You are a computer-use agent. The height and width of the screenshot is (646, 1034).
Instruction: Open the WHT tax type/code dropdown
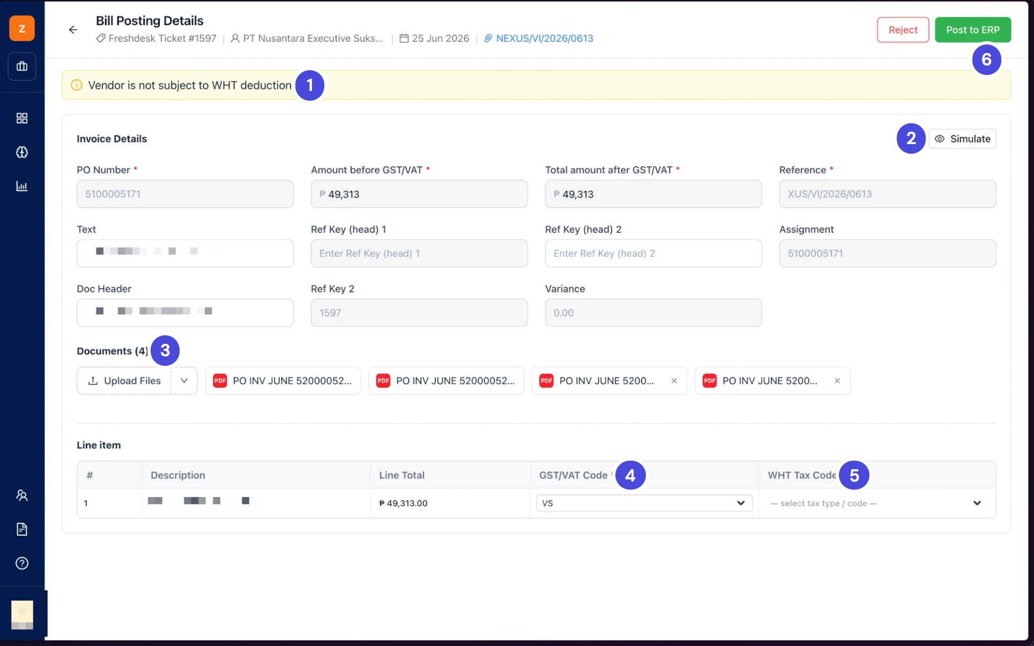click(877, 503)
